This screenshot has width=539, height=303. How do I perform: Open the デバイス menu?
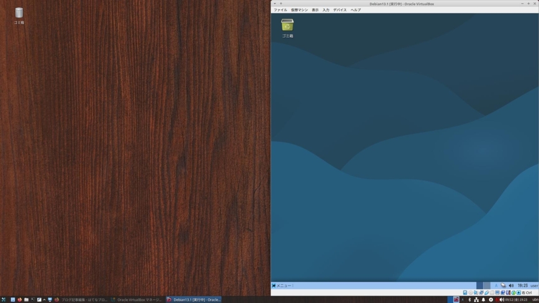tap(340, 10)
